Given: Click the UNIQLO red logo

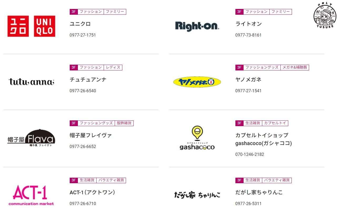Looking at the screenshot, I should 31,26.
